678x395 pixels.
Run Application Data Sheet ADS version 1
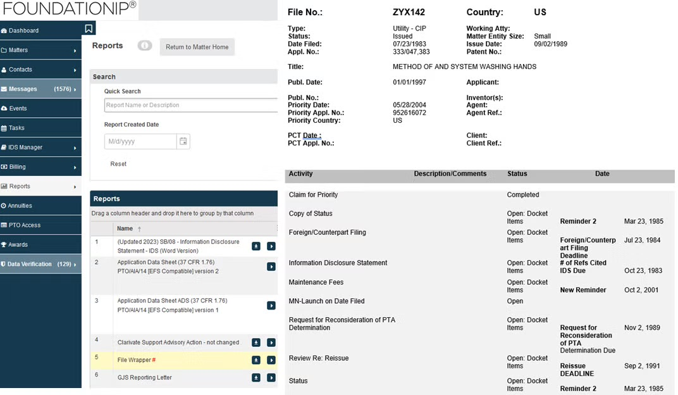pyautogui.click(x=271, y=306)
